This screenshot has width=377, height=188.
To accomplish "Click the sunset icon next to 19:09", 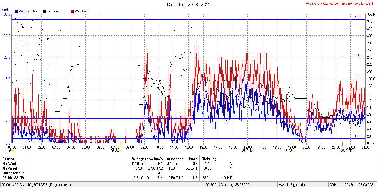I will [294, 151].
